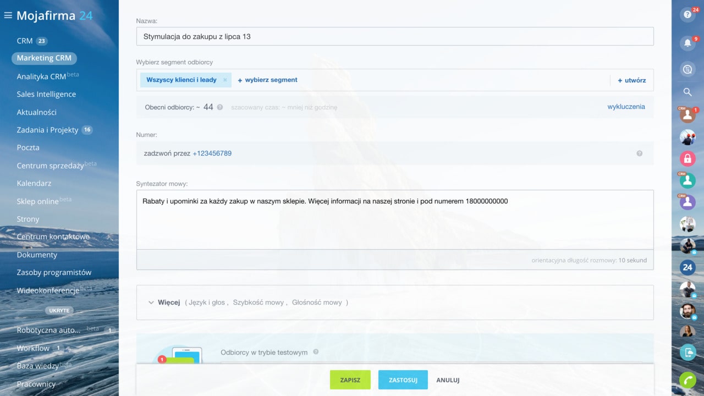Open Marketing CRM in the sidebar

44,58
